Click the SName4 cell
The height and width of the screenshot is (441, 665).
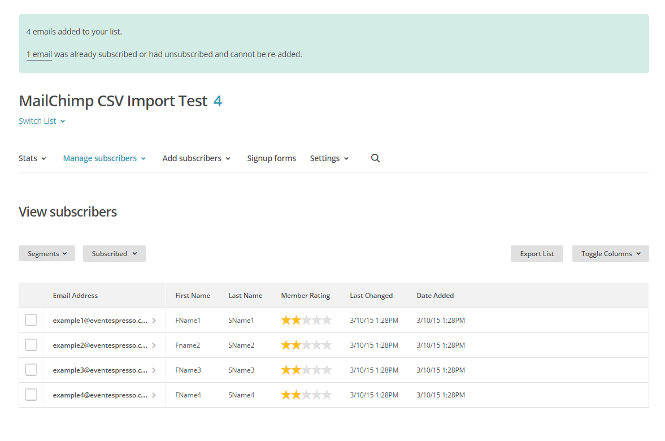241,395
